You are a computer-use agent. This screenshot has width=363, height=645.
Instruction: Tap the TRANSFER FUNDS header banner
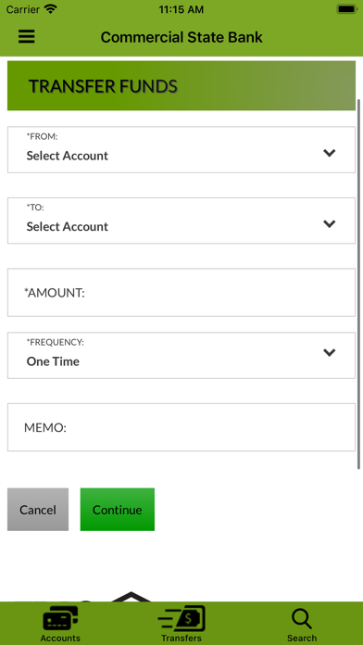click(x=181, y=85)
